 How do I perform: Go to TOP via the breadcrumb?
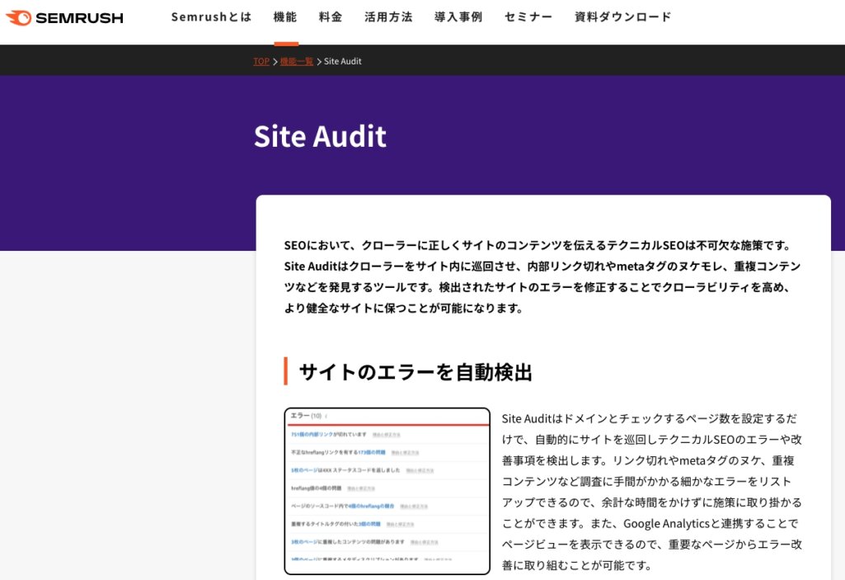click(x=261, y=60)
